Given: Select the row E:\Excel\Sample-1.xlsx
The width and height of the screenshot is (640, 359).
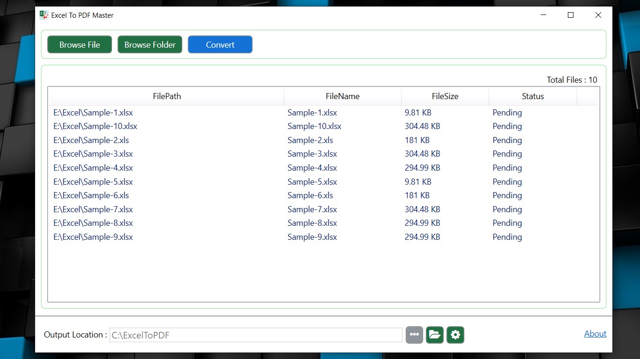Looking at the screenshot, I should tap(324, 113).
